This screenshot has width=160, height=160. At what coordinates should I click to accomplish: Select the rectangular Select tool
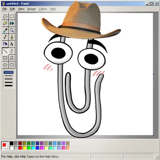coord(12,16)
